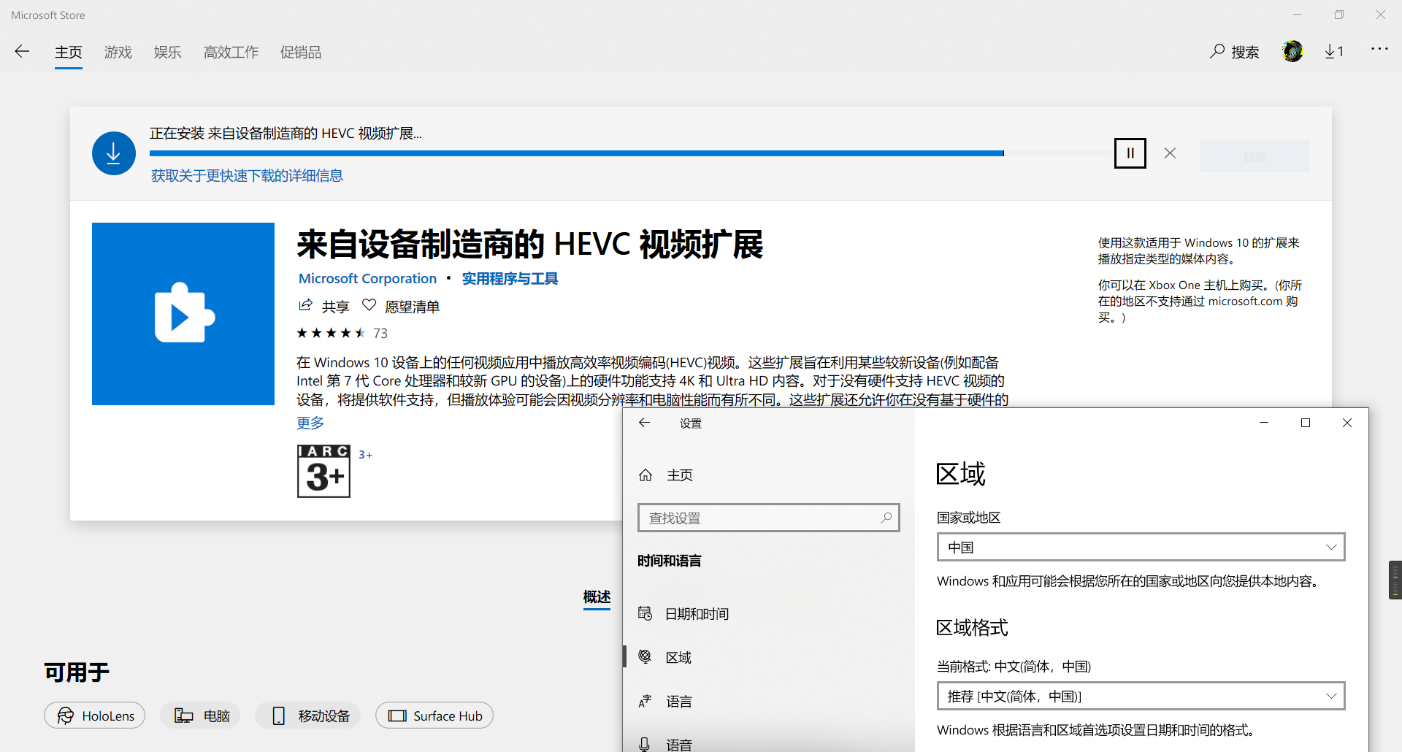Click the Search (搜索) label in Store
Viewport: 1402px width, 752px height.
pyautogui.click(x=1245, y=52)
